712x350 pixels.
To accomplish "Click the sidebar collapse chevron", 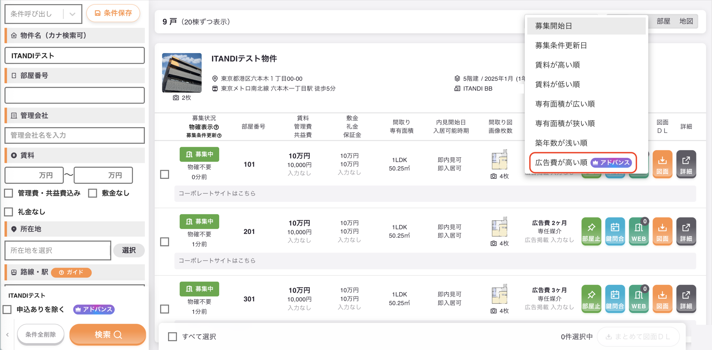I will (7, 335).
